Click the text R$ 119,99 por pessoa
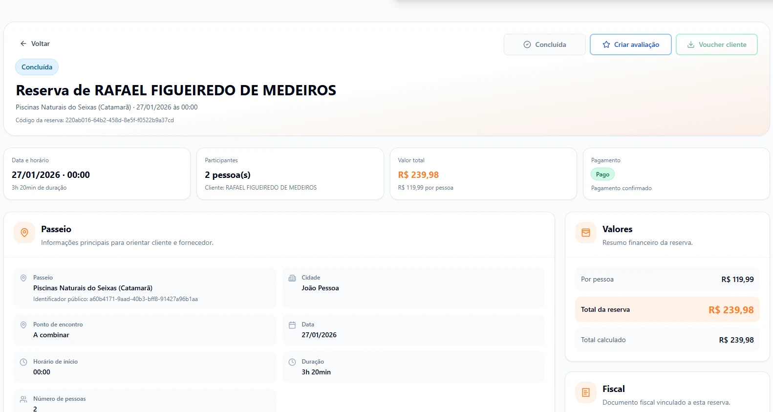This screenshot has width=773, height=412. coord(426,188)
